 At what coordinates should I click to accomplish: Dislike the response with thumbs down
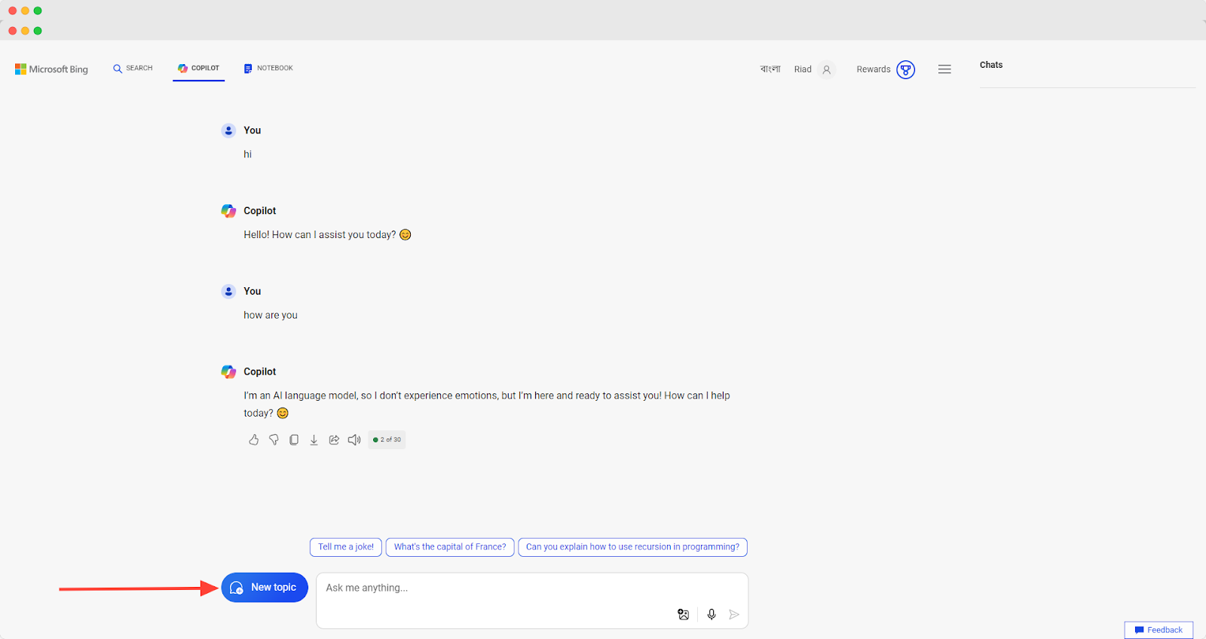coord(274,440)
